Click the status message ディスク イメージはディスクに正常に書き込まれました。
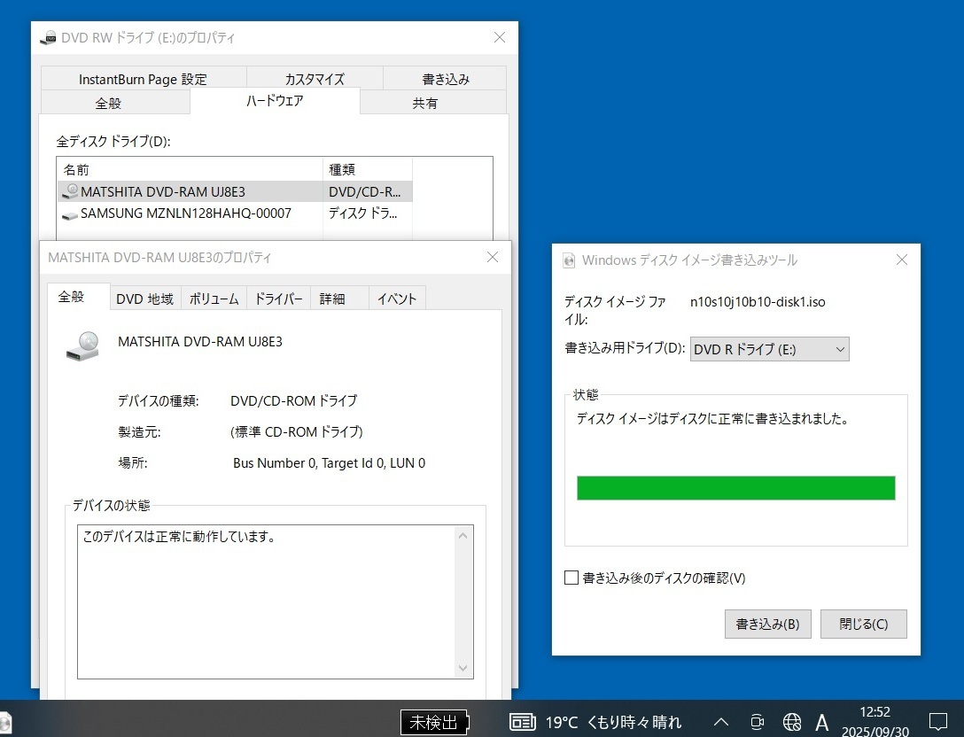964x737 pixels. (x=714, y=419)
